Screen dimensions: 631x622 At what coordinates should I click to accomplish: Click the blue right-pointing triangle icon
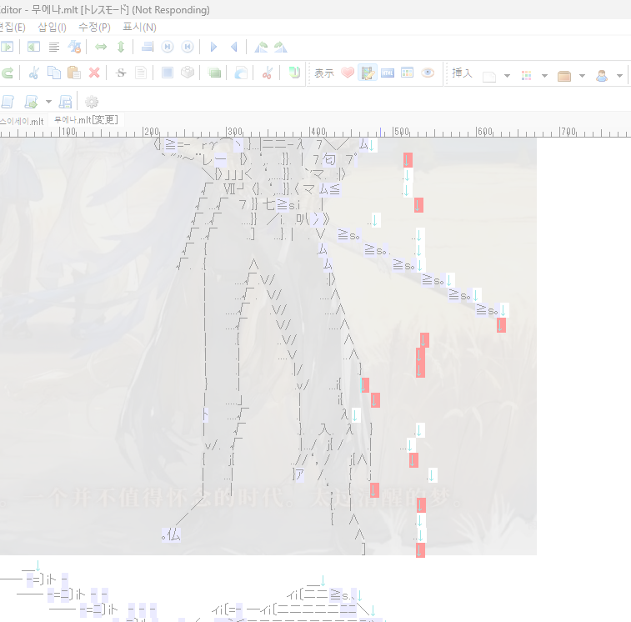(x=213, y=47)
